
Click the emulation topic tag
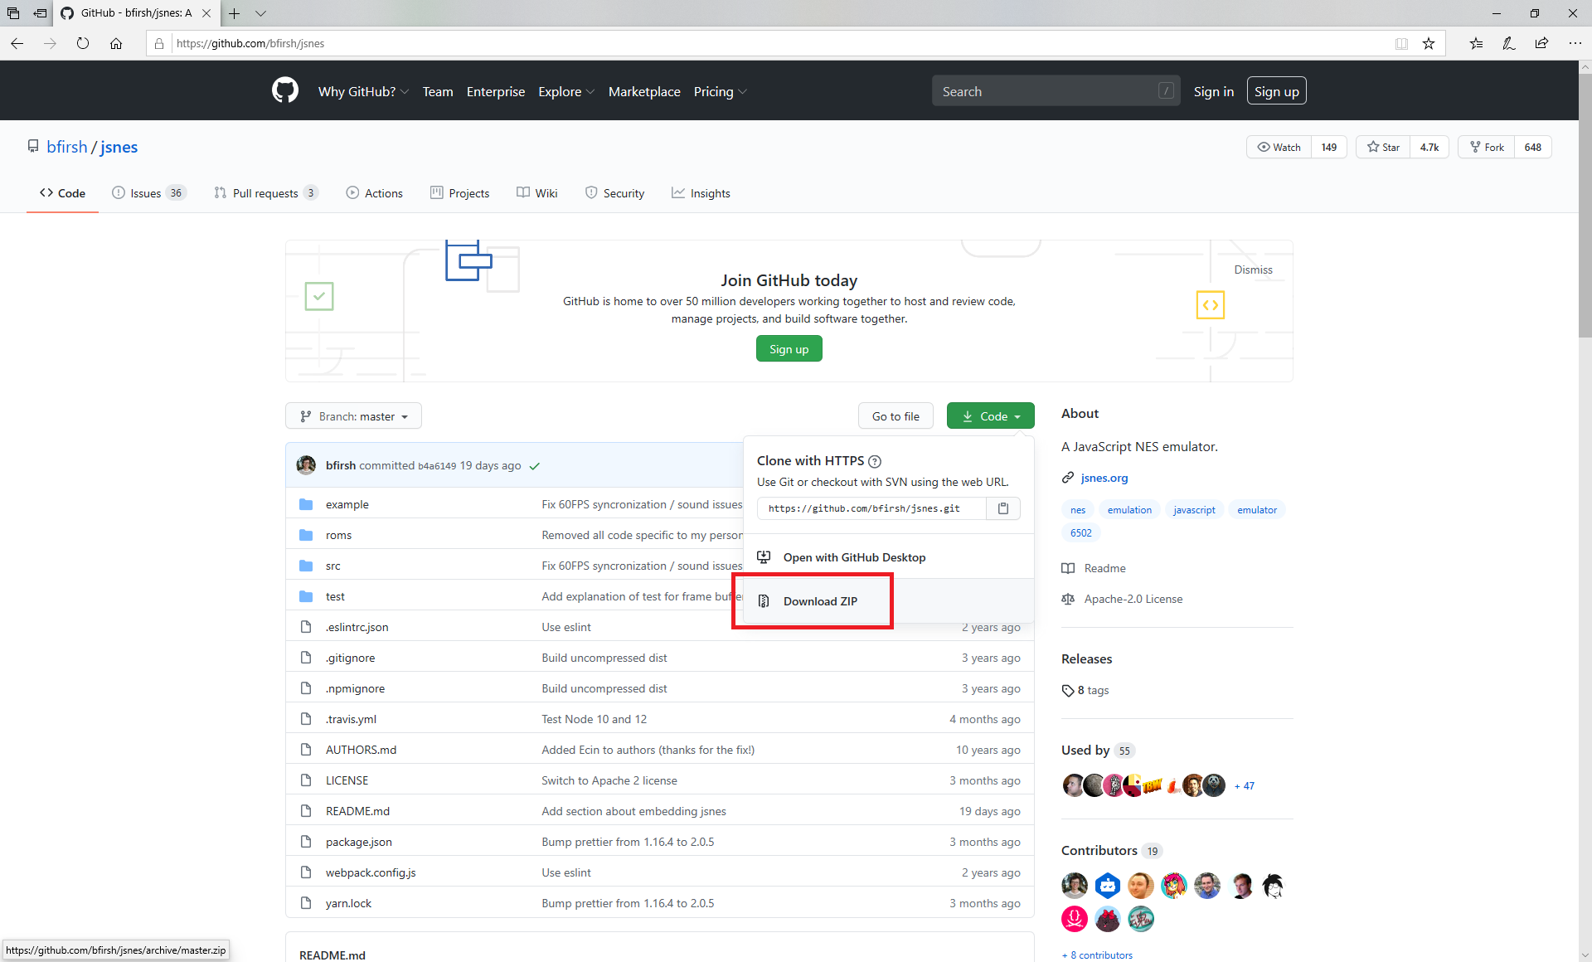click(1129, 510)
